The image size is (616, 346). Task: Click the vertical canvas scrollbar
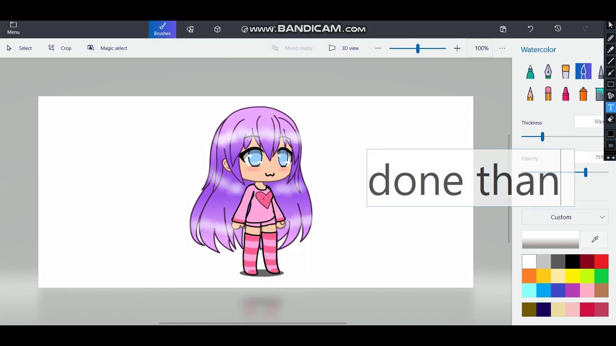pos(509,189)
